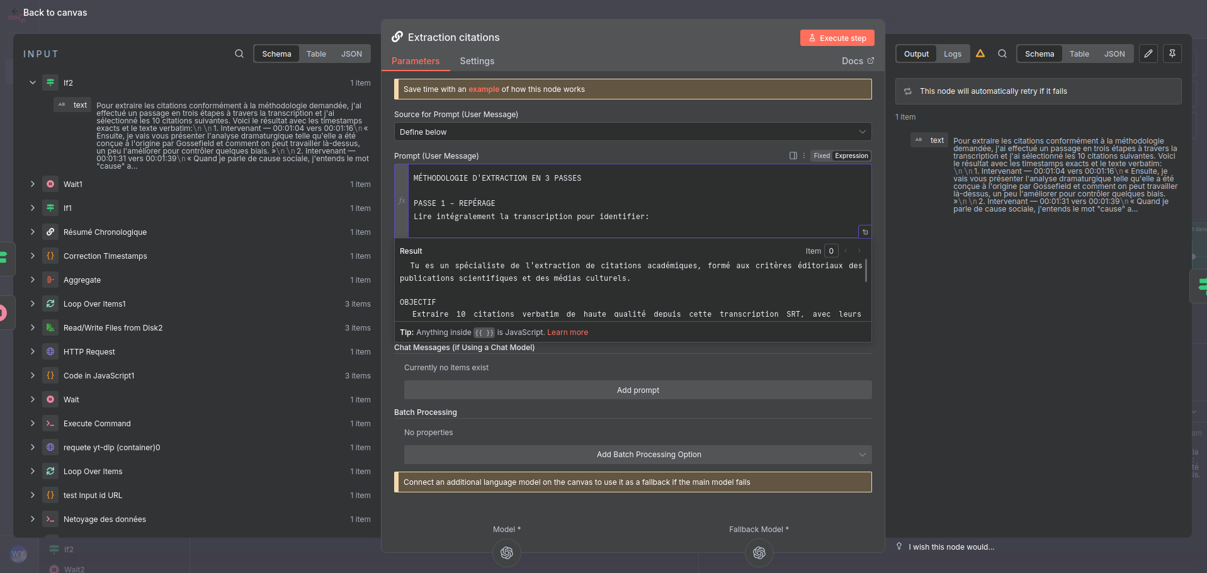This screenshot has height=573, width=1207.
Task: Click the pencil edit output icon
Action: point(1148,54)
